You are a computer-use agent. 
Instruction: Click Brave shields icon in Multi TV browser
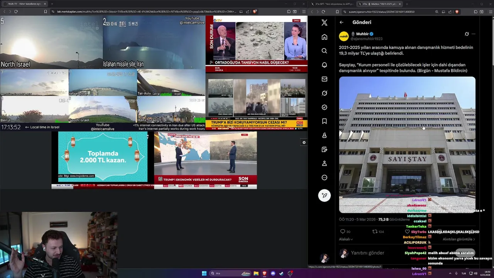[255, 12]
